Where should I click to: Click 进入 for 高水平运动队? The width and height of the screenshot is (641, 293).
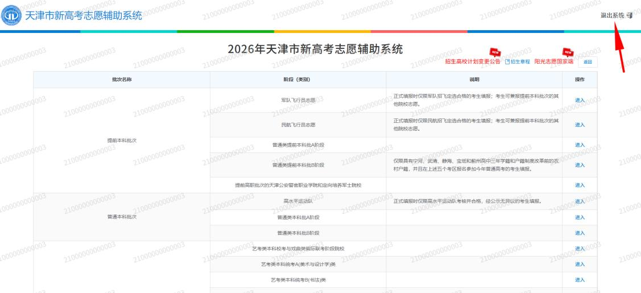pyautogui.click(x=580, y=201)
